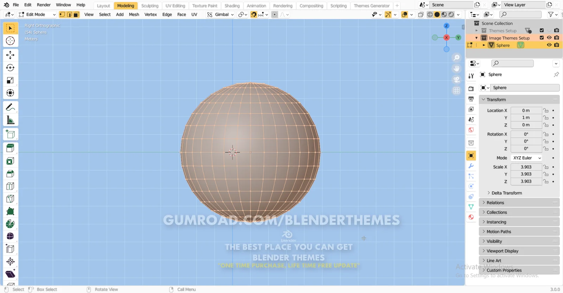This screenshot has height=293, width=563.
Task: Open the XYZ Euler rotation mode dropdown
Action: [526, 158]
